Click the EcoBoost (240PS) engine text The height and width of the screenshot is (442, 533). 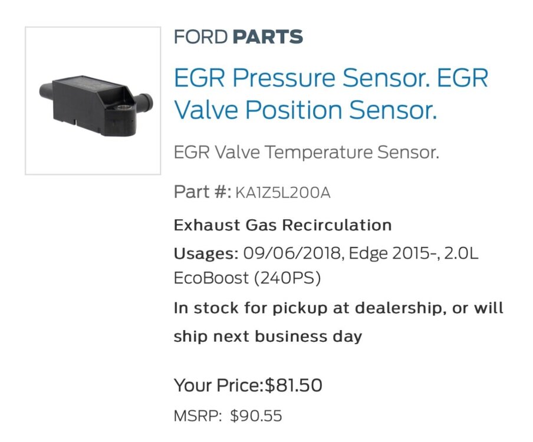coord(247,278)
